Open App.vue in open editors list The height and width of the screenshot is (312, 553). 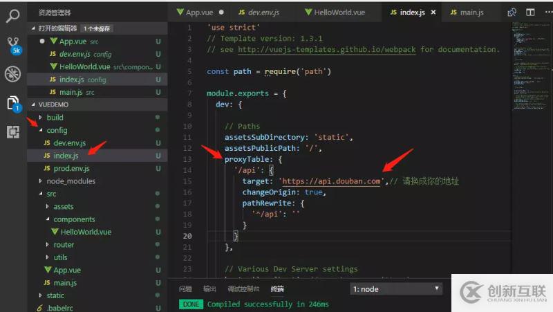click(97, 42)
